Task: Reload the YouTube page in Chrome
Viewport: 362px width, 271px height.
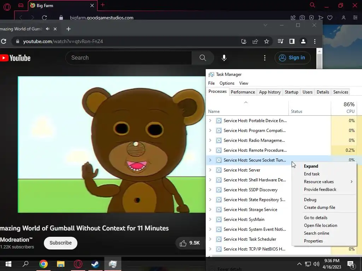Action: 4,41
